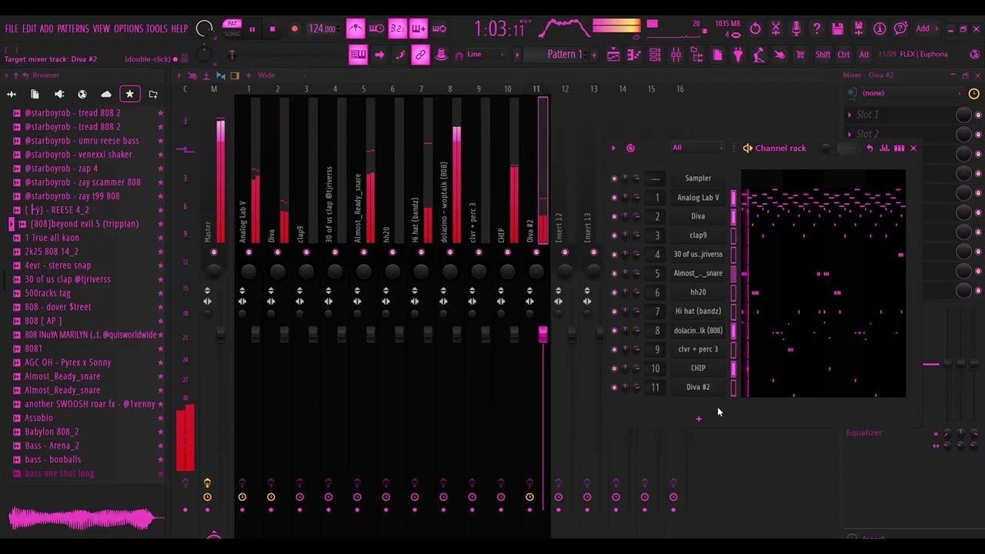Toggle select button for the CHIP channel
Viewport: 985px width, 554px height.
coord(733,368)
